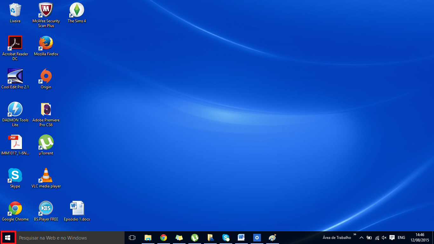Open Task View from taskbar
This screenshot has height=244, width=434.
coord(132,238)
